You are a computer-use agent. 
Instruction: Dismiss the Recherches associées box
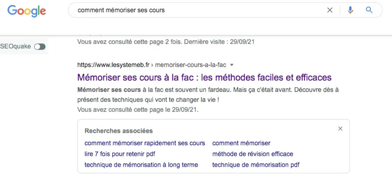tap(340, 128)
